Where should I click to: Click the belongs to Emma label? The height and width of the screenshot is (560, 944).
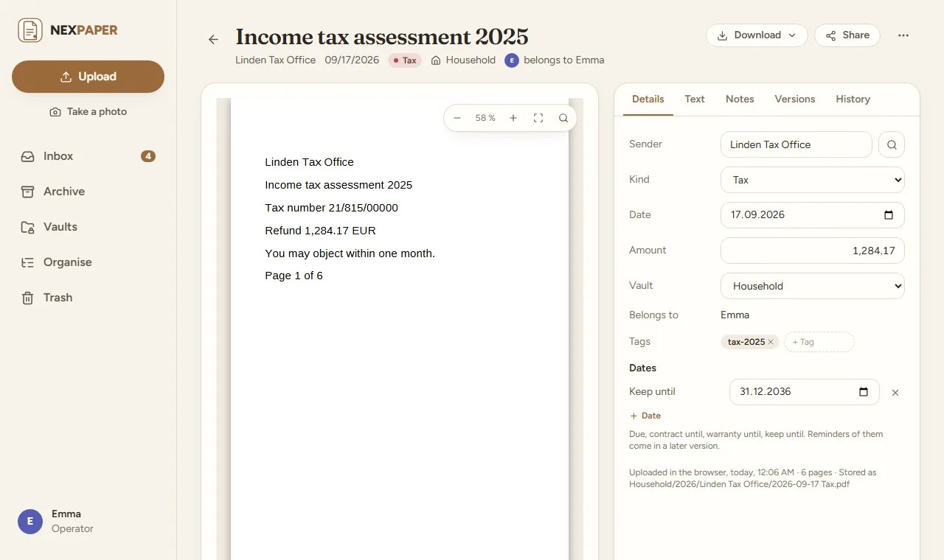[555, 60]
